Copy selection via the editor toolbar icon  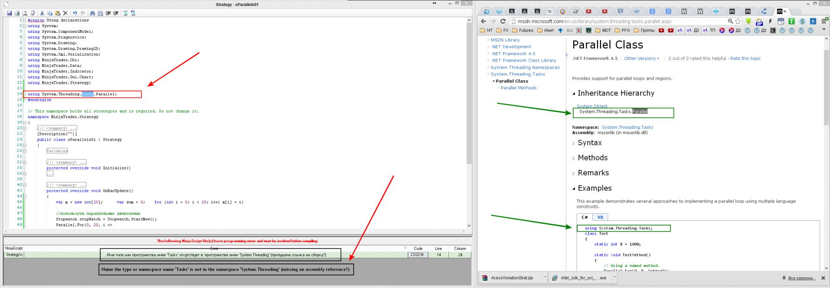pos(50,13)
